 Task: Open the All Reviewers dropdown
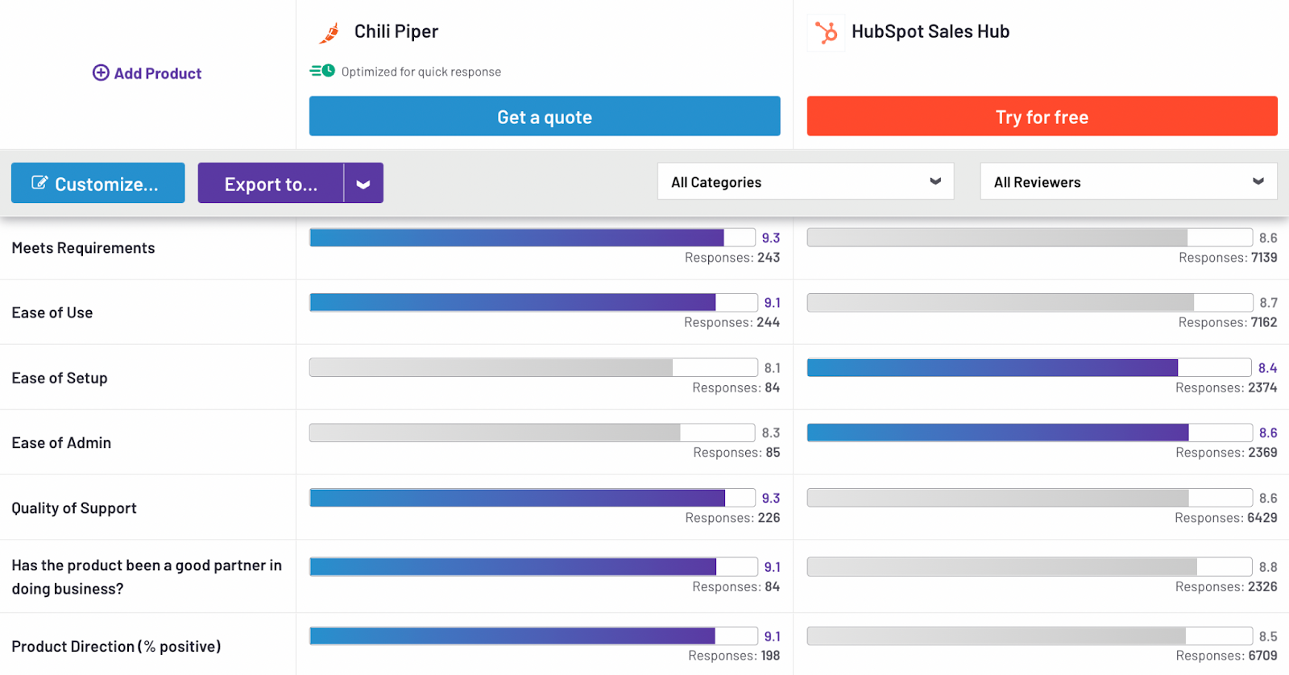1127,181
